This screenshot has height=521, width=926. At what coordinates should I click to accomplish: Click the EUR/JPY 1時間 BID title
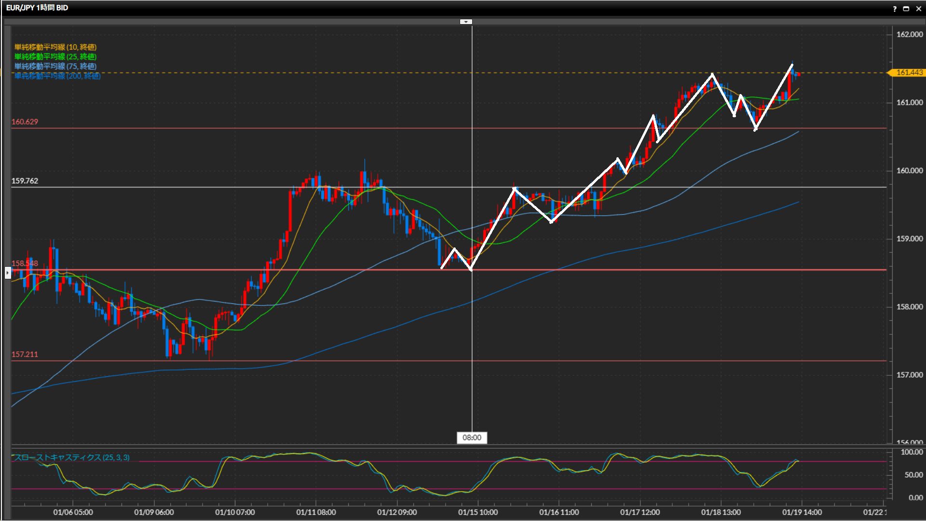coord(37,8)
